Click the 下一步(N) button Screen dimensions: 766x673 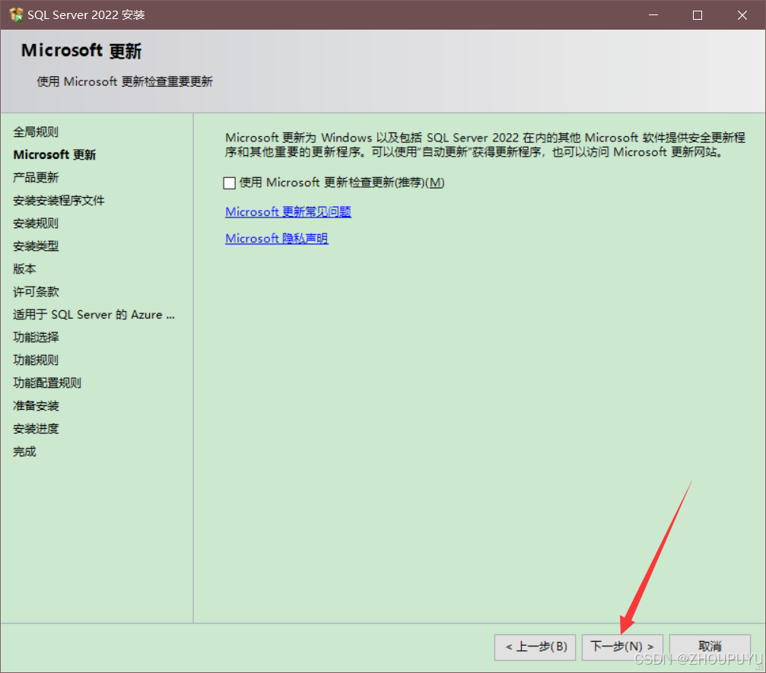(622, 646)
